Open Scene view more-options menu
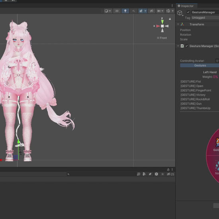 172,6
